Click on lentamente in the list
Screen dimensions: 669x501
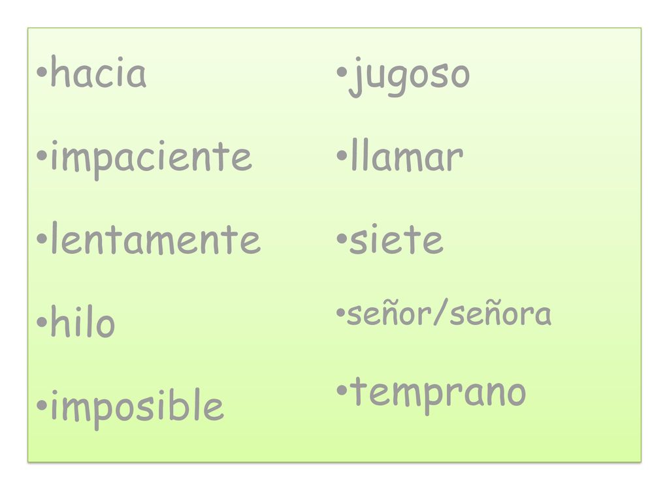[x=155, y=238]
